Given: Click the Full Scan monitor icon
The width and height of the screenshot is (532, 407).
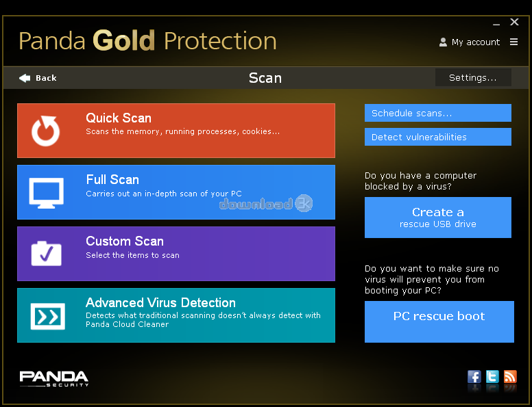Looking at the screenshot, I should click(46, 193).
